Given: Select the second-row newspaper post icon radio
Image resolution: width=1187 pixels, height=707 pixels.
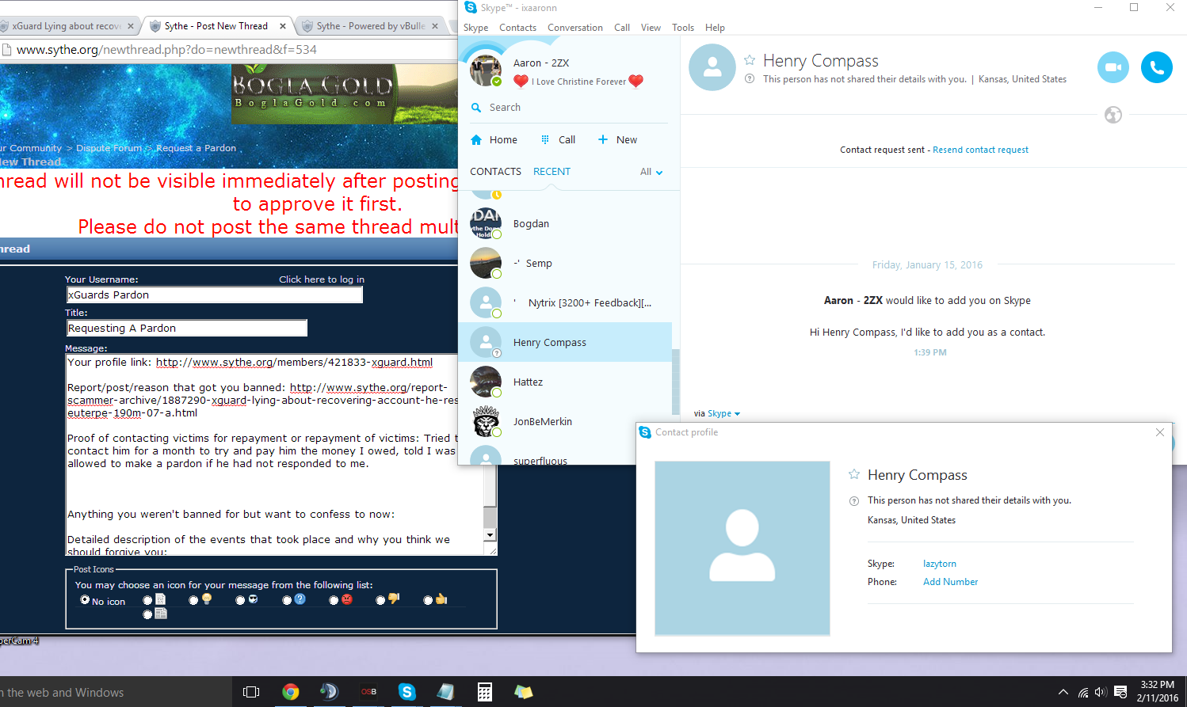Looking at the screenshot, I should point(147,614).
